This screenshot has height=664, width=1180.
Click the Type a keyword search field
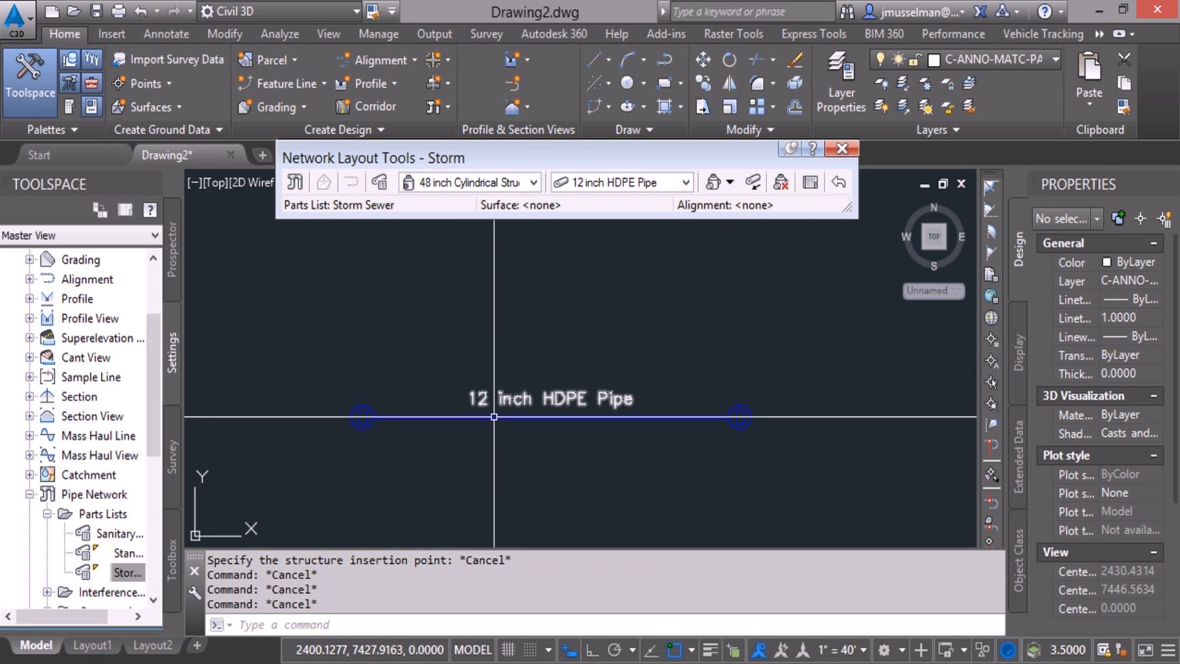pos(751,11)
